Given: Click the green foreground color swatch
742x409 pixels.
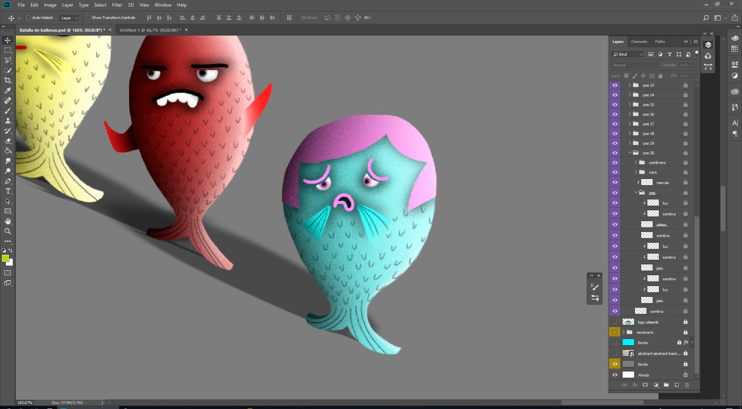Looking at the screenshot, I should coord(5,258).
